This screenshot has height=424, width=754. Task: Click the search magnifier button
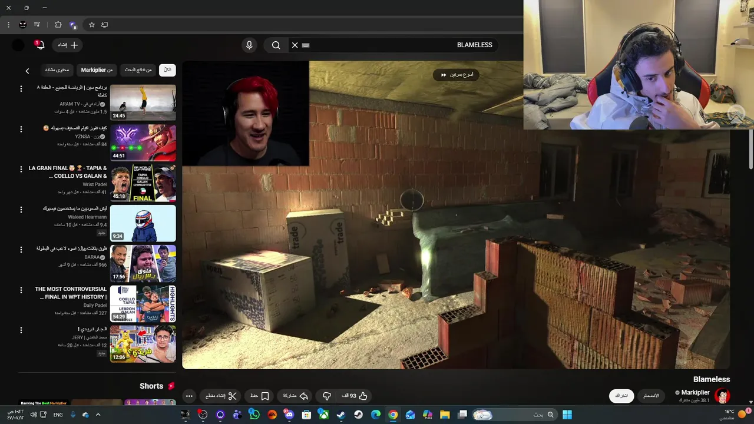point(276,45)
